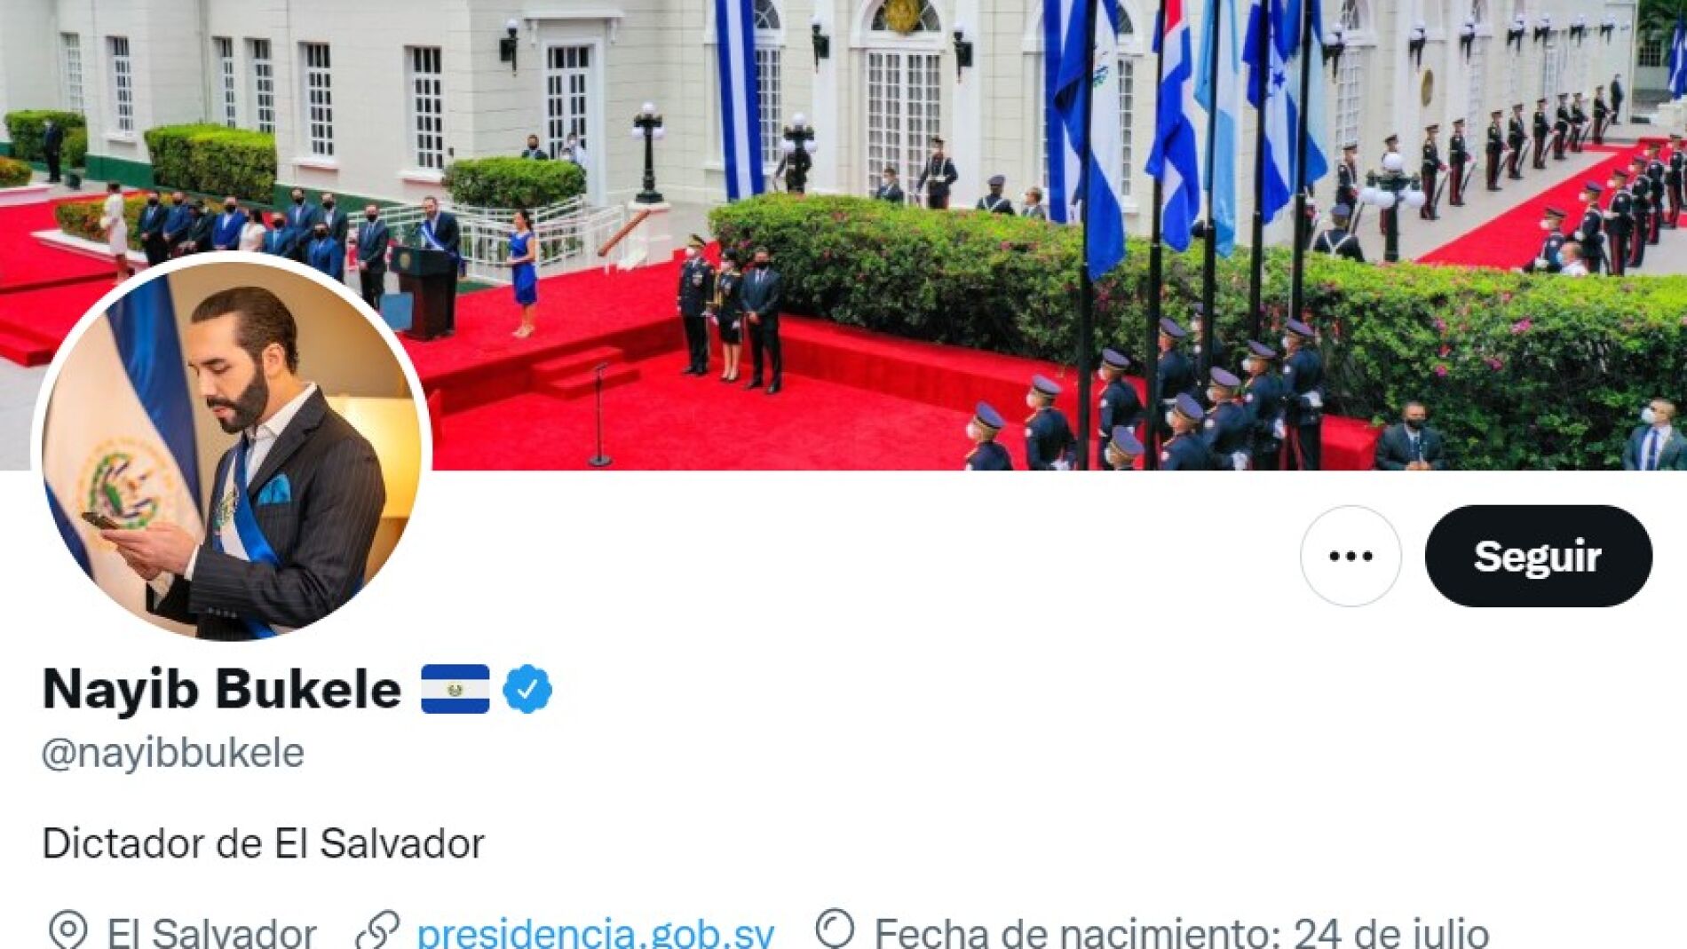Click the location pin icon
The image size is (1687, 949).
(67, 930)
